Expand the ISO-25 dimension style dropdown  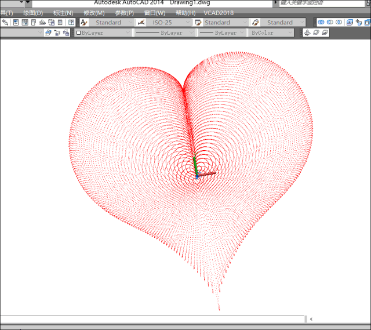[187, 23]
